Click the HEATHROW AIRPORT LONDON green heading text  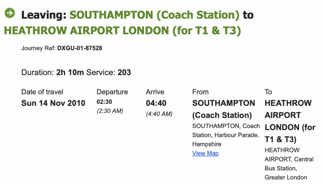pos(122,31)
